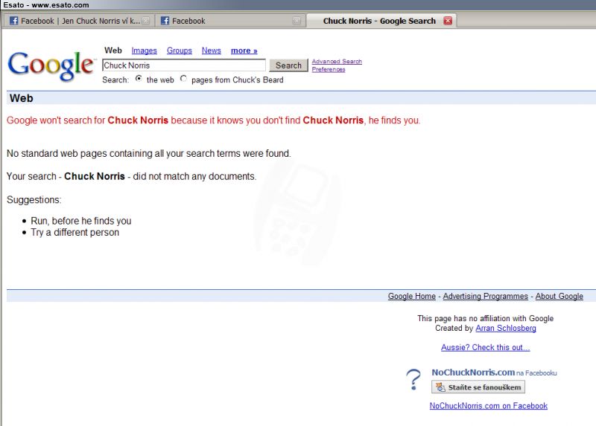This screenshot has width=596, height=426.
Task: Focus the Chuck Norris search field
Action: (184, 65)
